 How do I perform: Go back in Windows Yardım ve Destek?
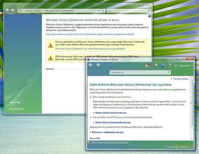90,66
